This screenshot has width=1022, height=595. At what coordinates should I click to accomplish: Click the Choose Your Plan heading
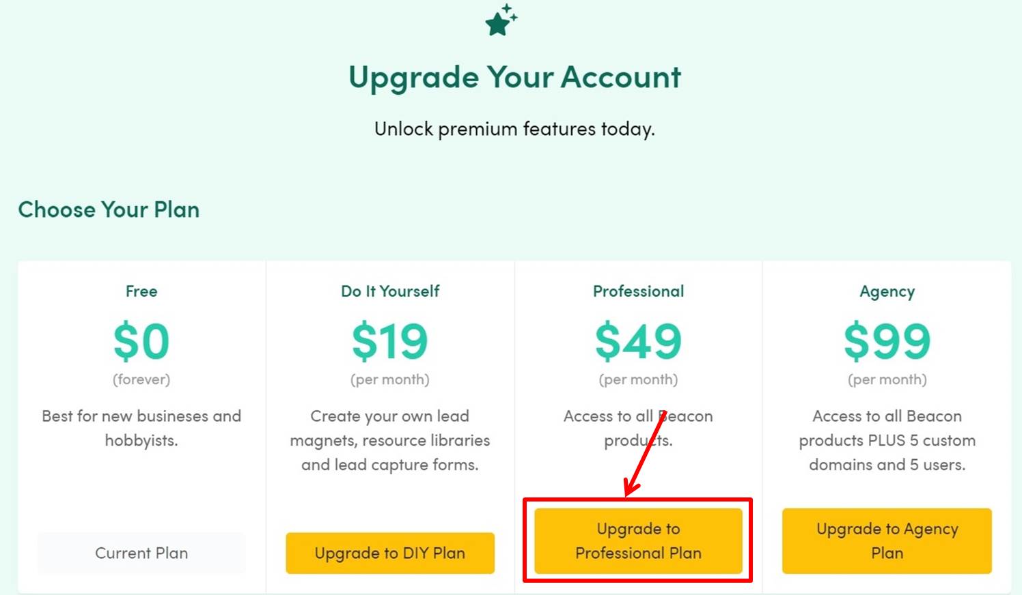[x=109, y=209]
